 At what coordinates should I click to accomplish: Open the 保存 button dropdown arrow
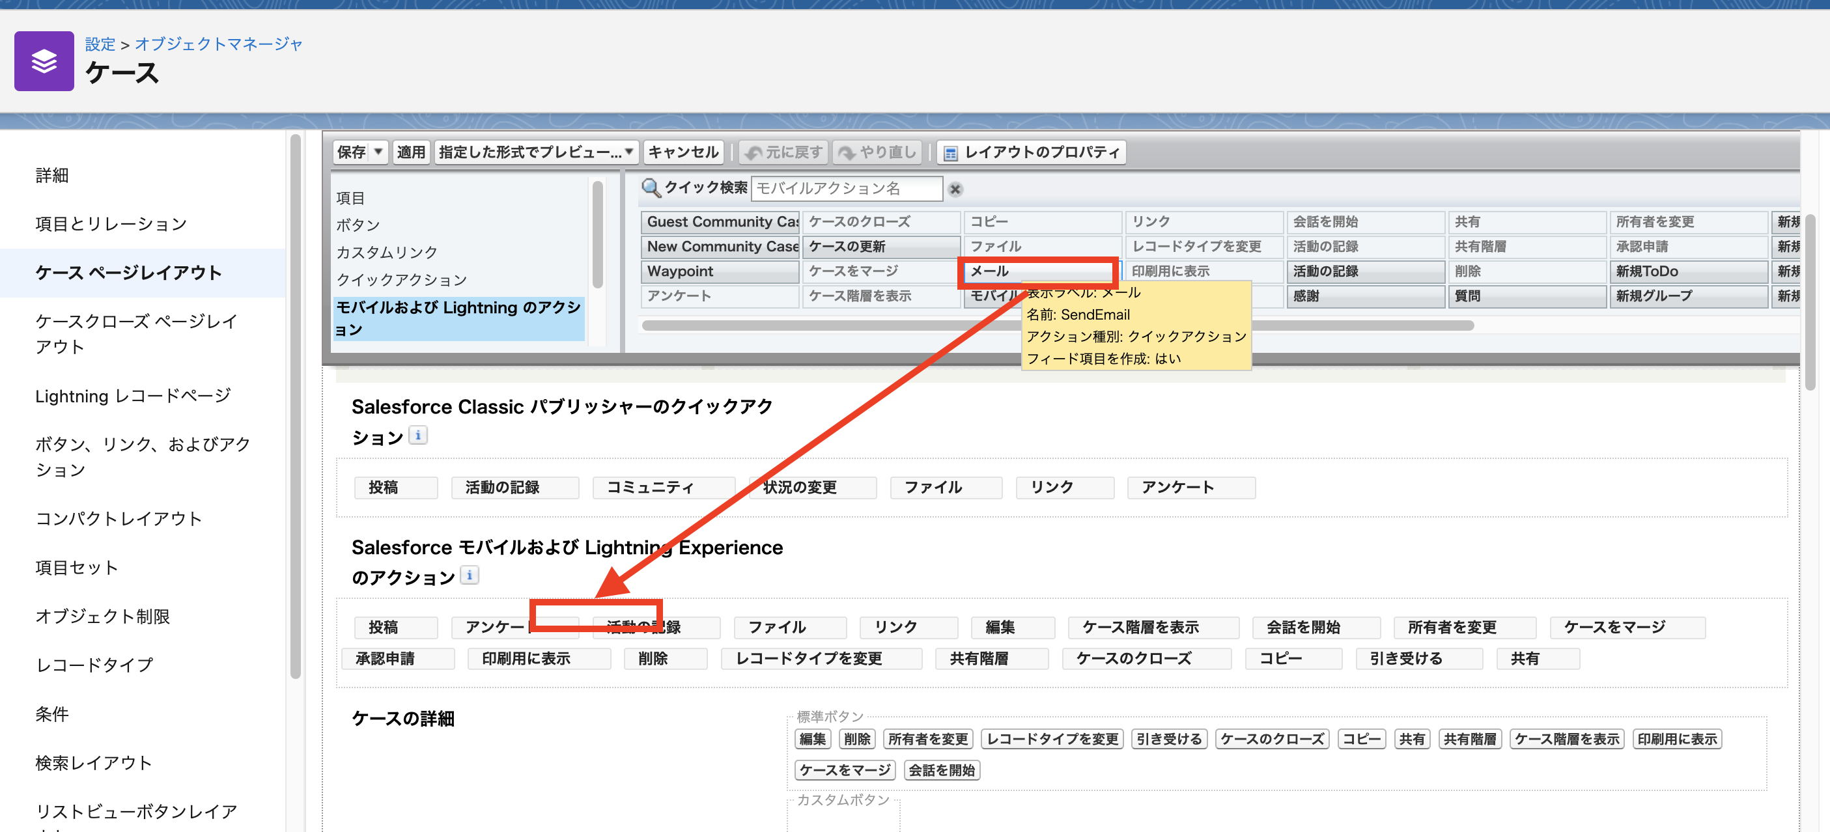pyautogui.click(x=378, y=151)
